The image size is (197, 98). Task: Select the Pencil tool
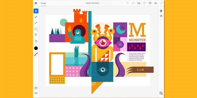(36, 23)
